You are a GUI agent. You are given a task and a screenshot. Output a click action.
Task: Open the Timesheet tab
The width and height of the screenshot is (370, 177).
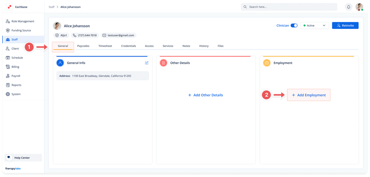coord(105,46)
